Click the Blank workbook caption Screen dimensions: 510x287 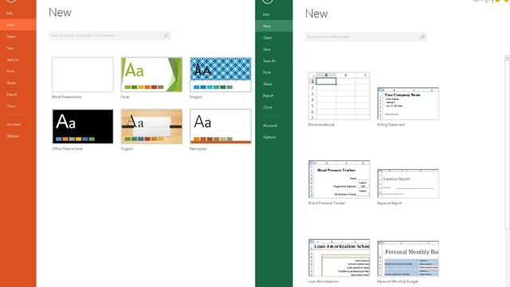point(321,124)
